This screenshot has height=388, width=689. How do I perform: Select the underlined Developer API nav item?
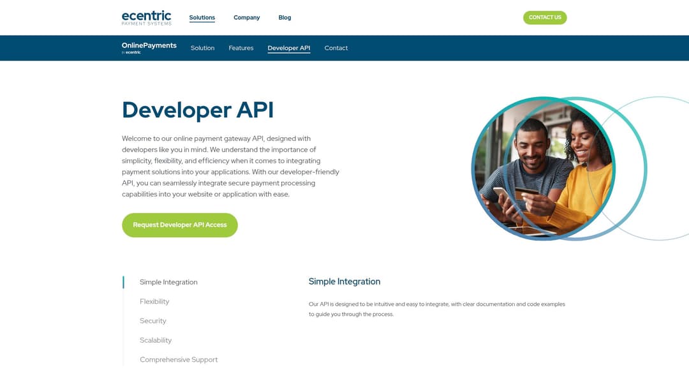[x=288, y=48]
